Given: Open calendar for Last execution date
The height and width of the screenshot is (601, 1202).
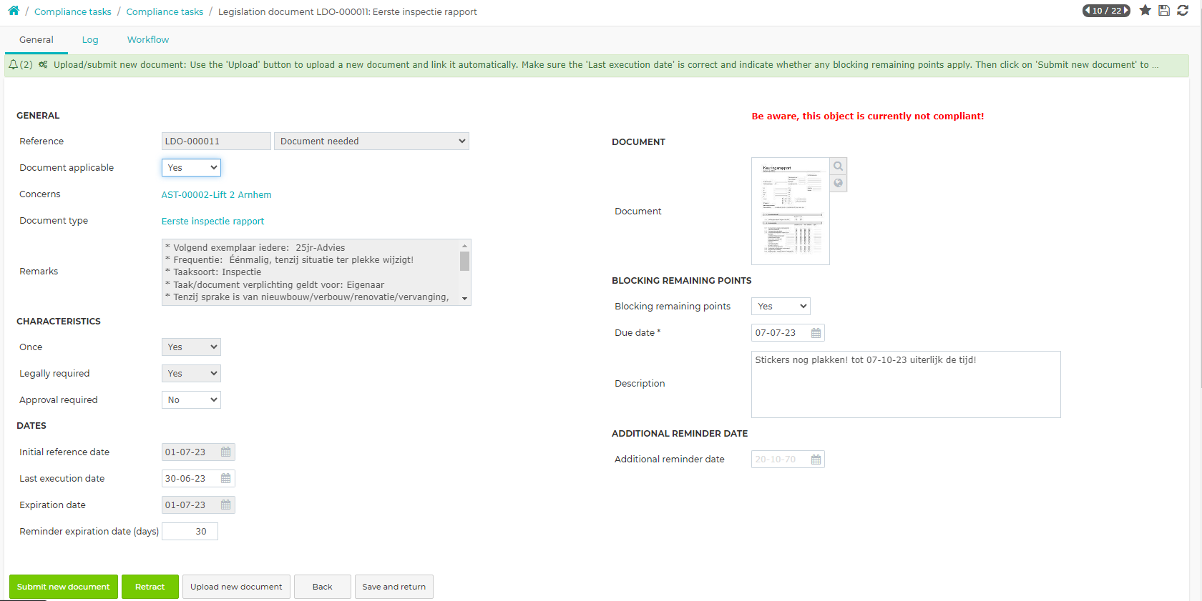Looking at the screenshot, I should [x=226, y=479].
